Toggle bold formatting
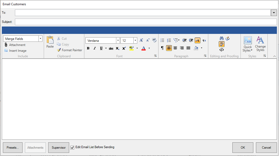 click(x=88, y=48)
